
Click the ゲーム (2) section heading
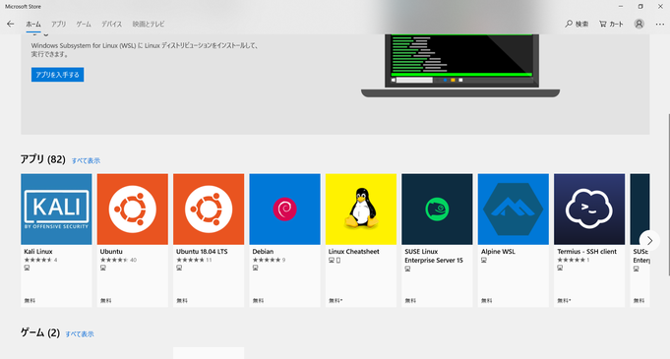tap(40, 332)
